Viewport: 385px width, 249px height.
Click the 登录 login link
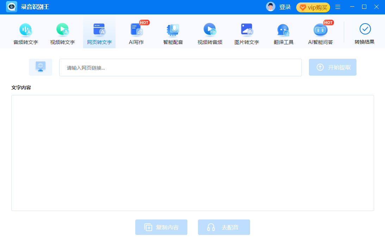click(x=285, y=7)
